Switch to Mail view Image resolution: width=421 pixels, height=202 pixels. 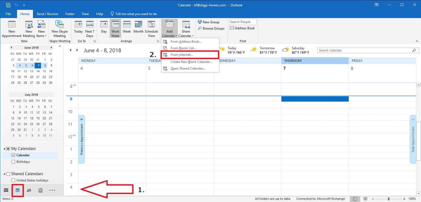6,190
